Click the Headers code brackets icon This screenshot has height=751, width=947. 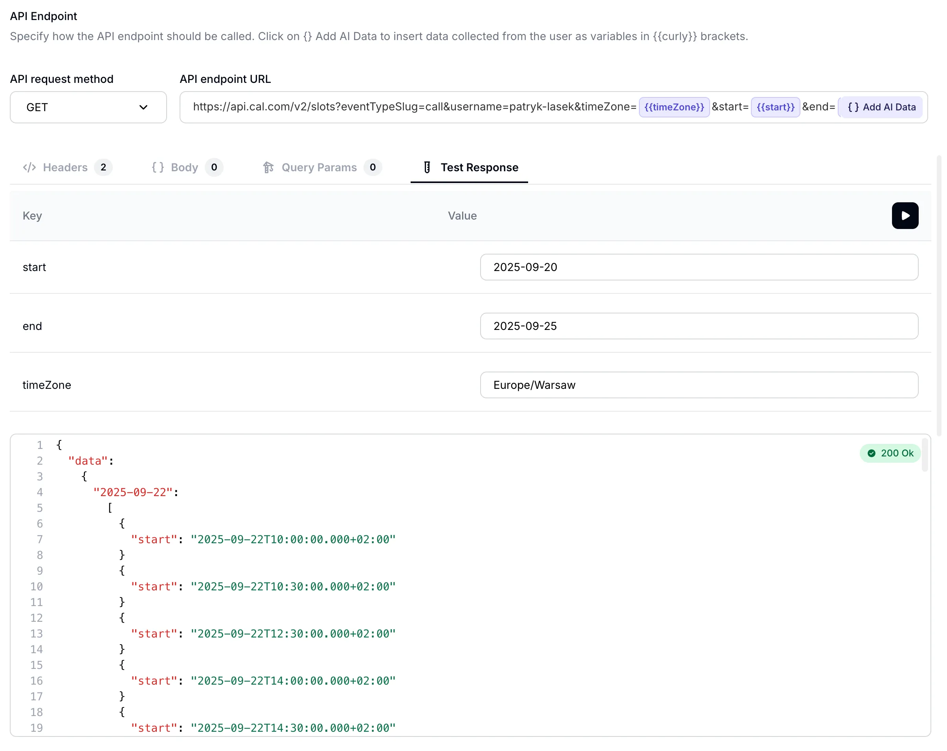coord(29,167)
